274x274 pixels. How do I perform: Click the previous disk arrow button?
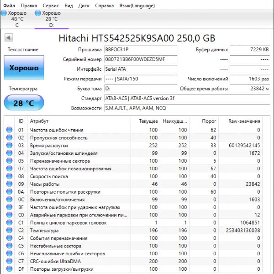pos(9,37)
